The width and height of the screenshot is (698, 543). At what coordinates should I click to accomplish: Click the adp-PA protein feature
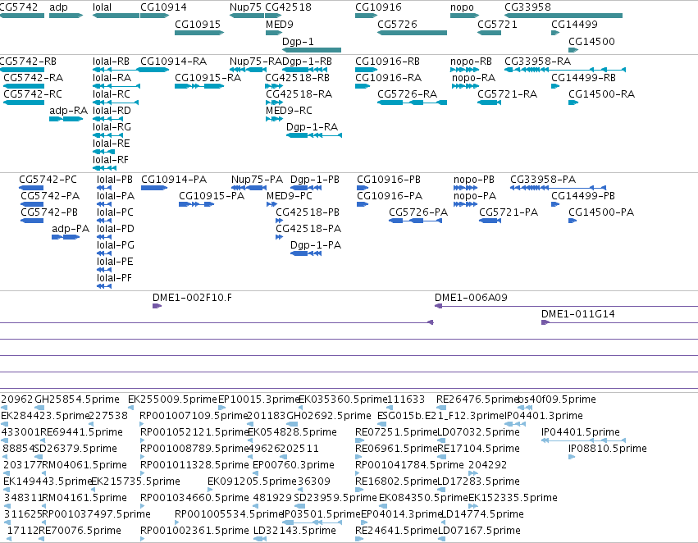tap(66, 237)
